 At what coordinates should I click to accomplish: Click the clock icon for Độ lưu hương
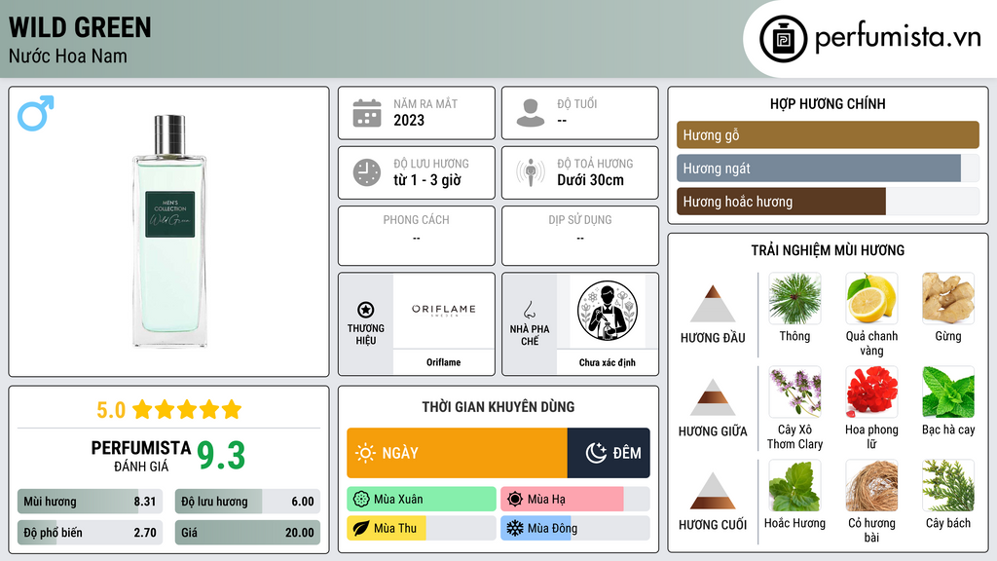367,172
